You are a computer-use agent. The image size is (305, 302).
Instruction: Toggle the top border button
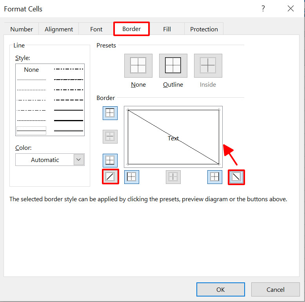click(110, 113)
